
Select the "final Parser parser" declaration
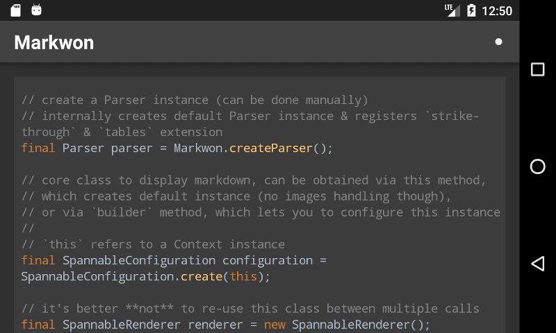click(x=87, y=148)
